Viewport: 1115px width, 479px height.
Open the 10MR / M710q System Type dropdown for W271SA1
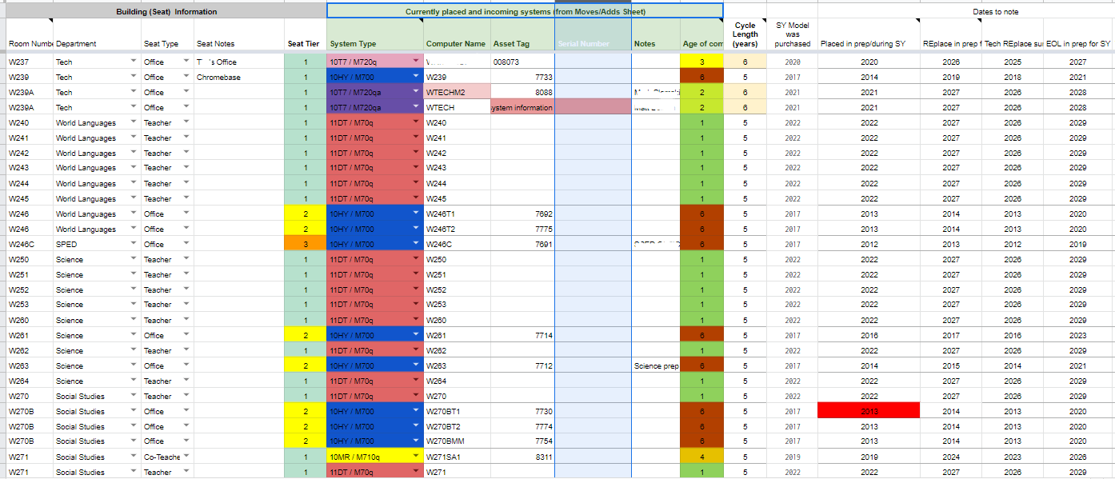[x=416, y=457]
